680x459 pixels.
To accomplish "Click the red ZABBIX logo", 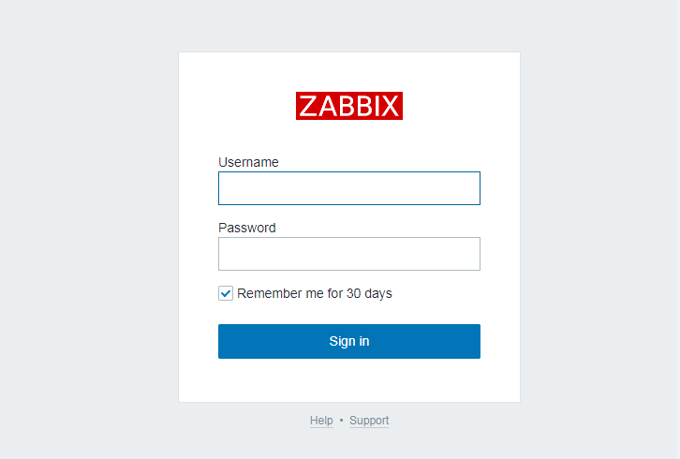I will 348,106.
